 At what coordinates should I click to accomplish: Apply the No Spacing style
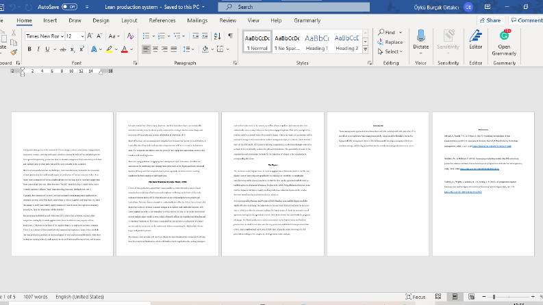287,42
